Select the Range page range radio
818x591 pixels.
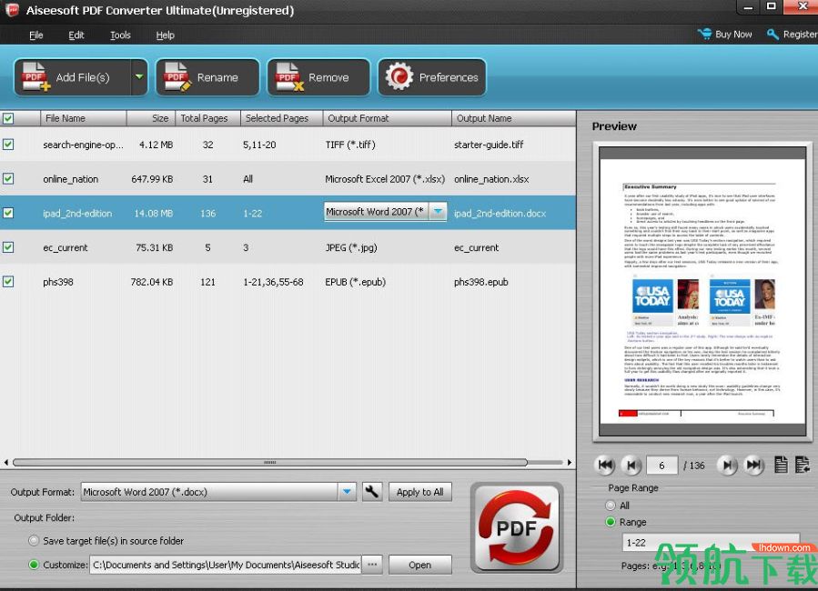(611, 522)
